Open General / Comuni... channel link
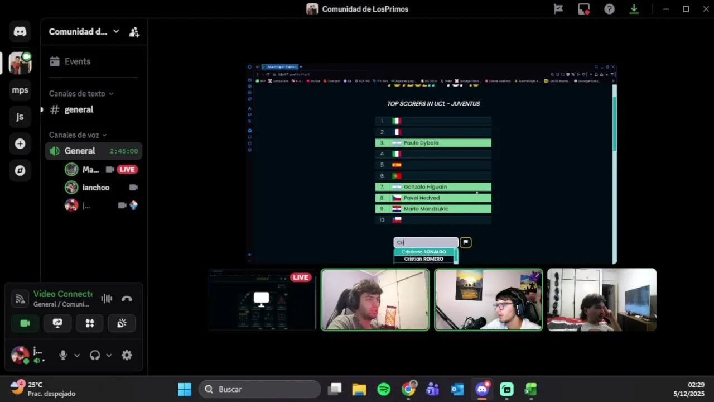 pyautogui.click(x=61, y=304)
